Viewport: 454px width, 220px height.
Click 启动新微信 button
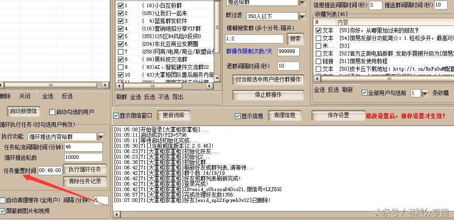[23, 111]
